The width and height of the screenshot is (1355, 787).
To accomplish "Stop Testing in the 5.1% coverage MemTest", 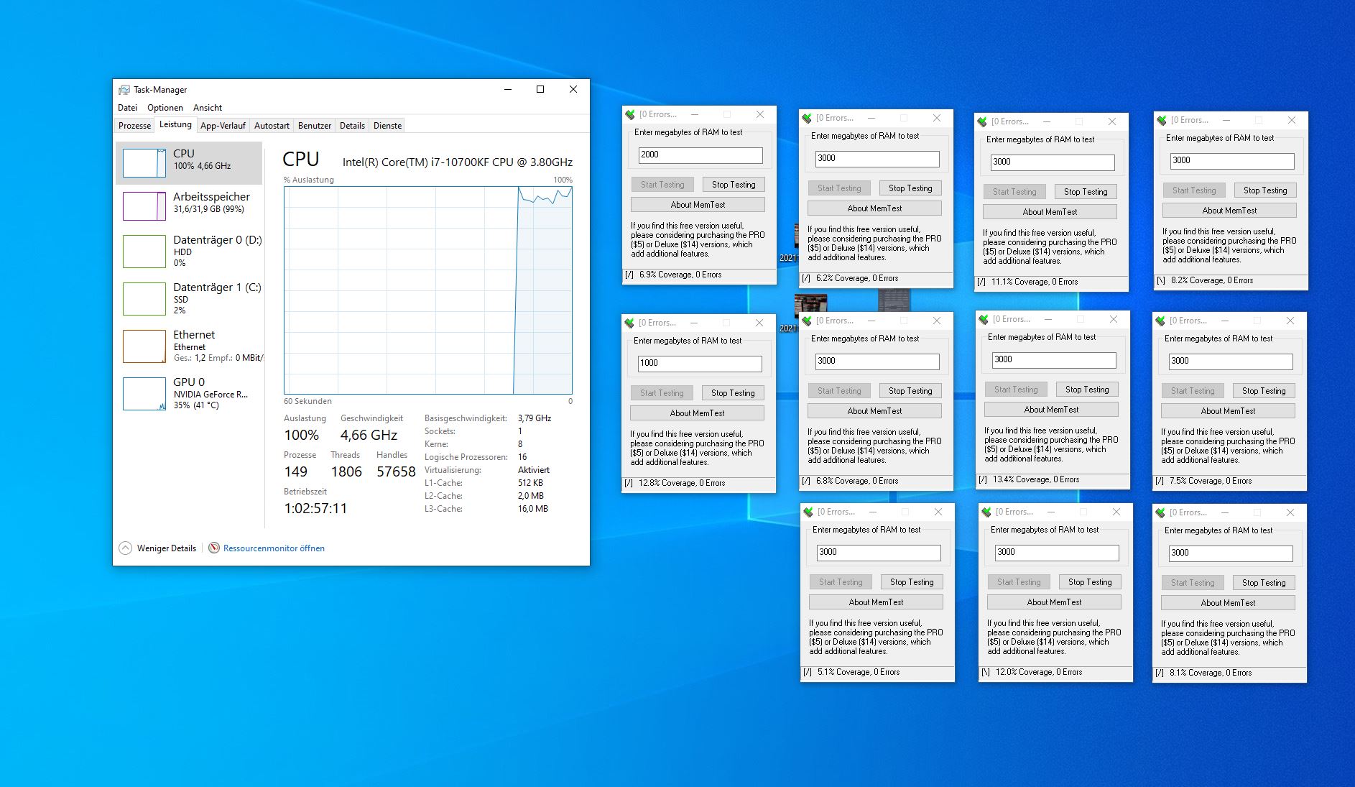I will click(x=912, y=582).
